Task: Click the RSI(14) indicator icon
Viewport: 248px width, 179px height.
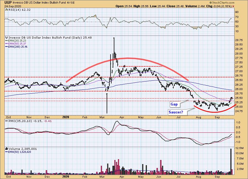Action: tap(7, 10)
